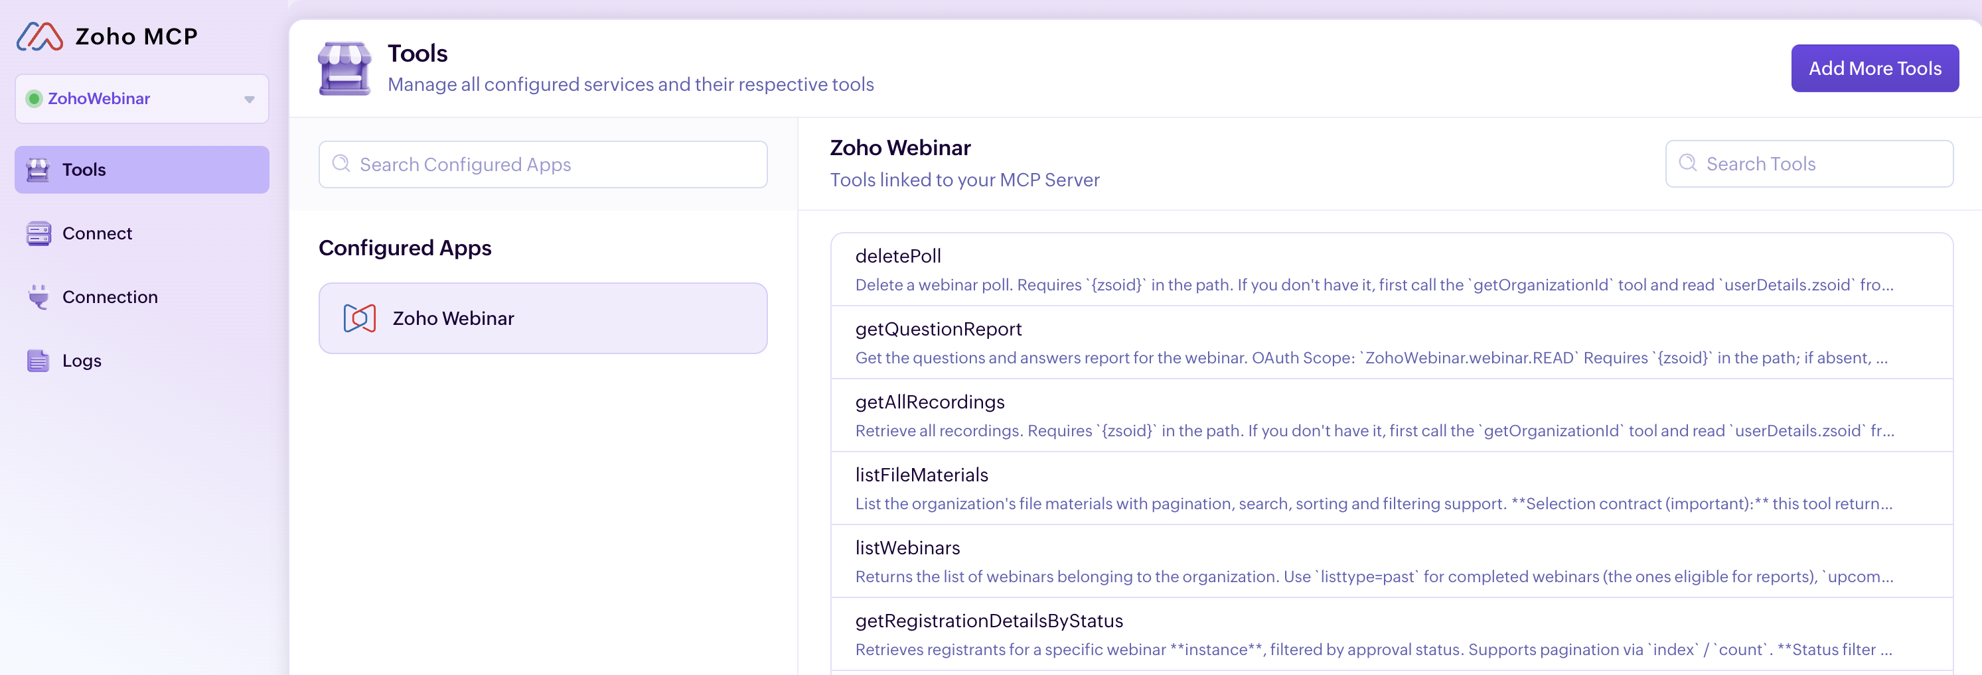Viewport: 1982px width, 675px height.
Task: Open the Tools menu item
Action: (141, 169)
